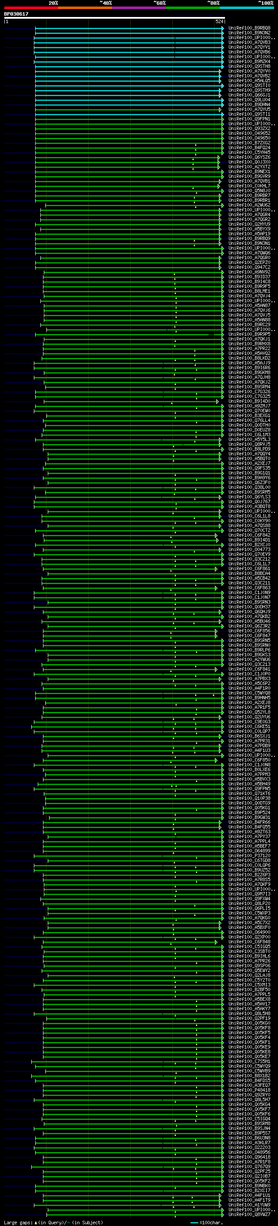
Task: Select the UniRef100_B4FR66 hit label
Action: 249,822
